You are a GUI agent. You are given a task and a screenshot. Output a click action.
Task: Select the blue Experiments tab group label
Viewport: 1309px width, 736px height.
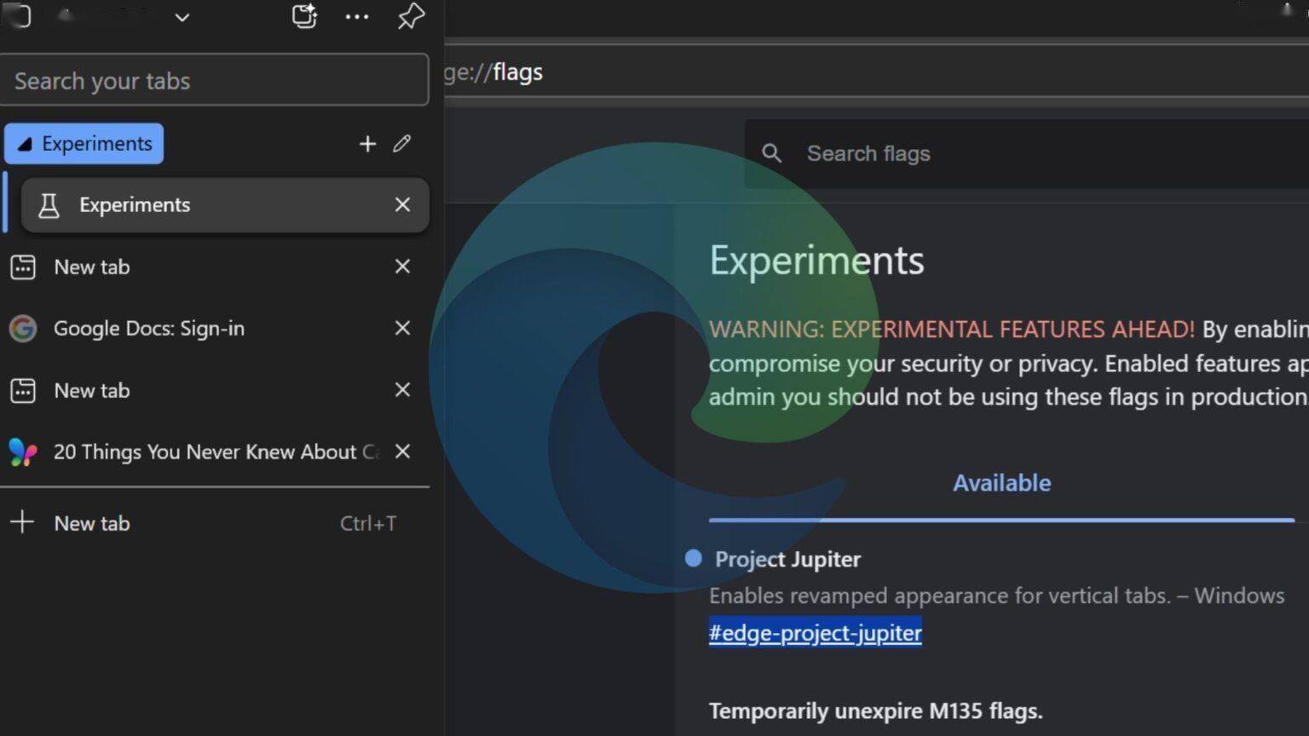[84, 143]
